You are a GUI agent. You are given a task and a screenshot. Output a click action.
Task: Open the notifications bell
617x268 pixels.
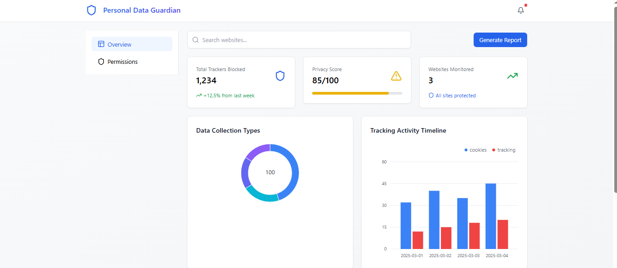point(521,10)
